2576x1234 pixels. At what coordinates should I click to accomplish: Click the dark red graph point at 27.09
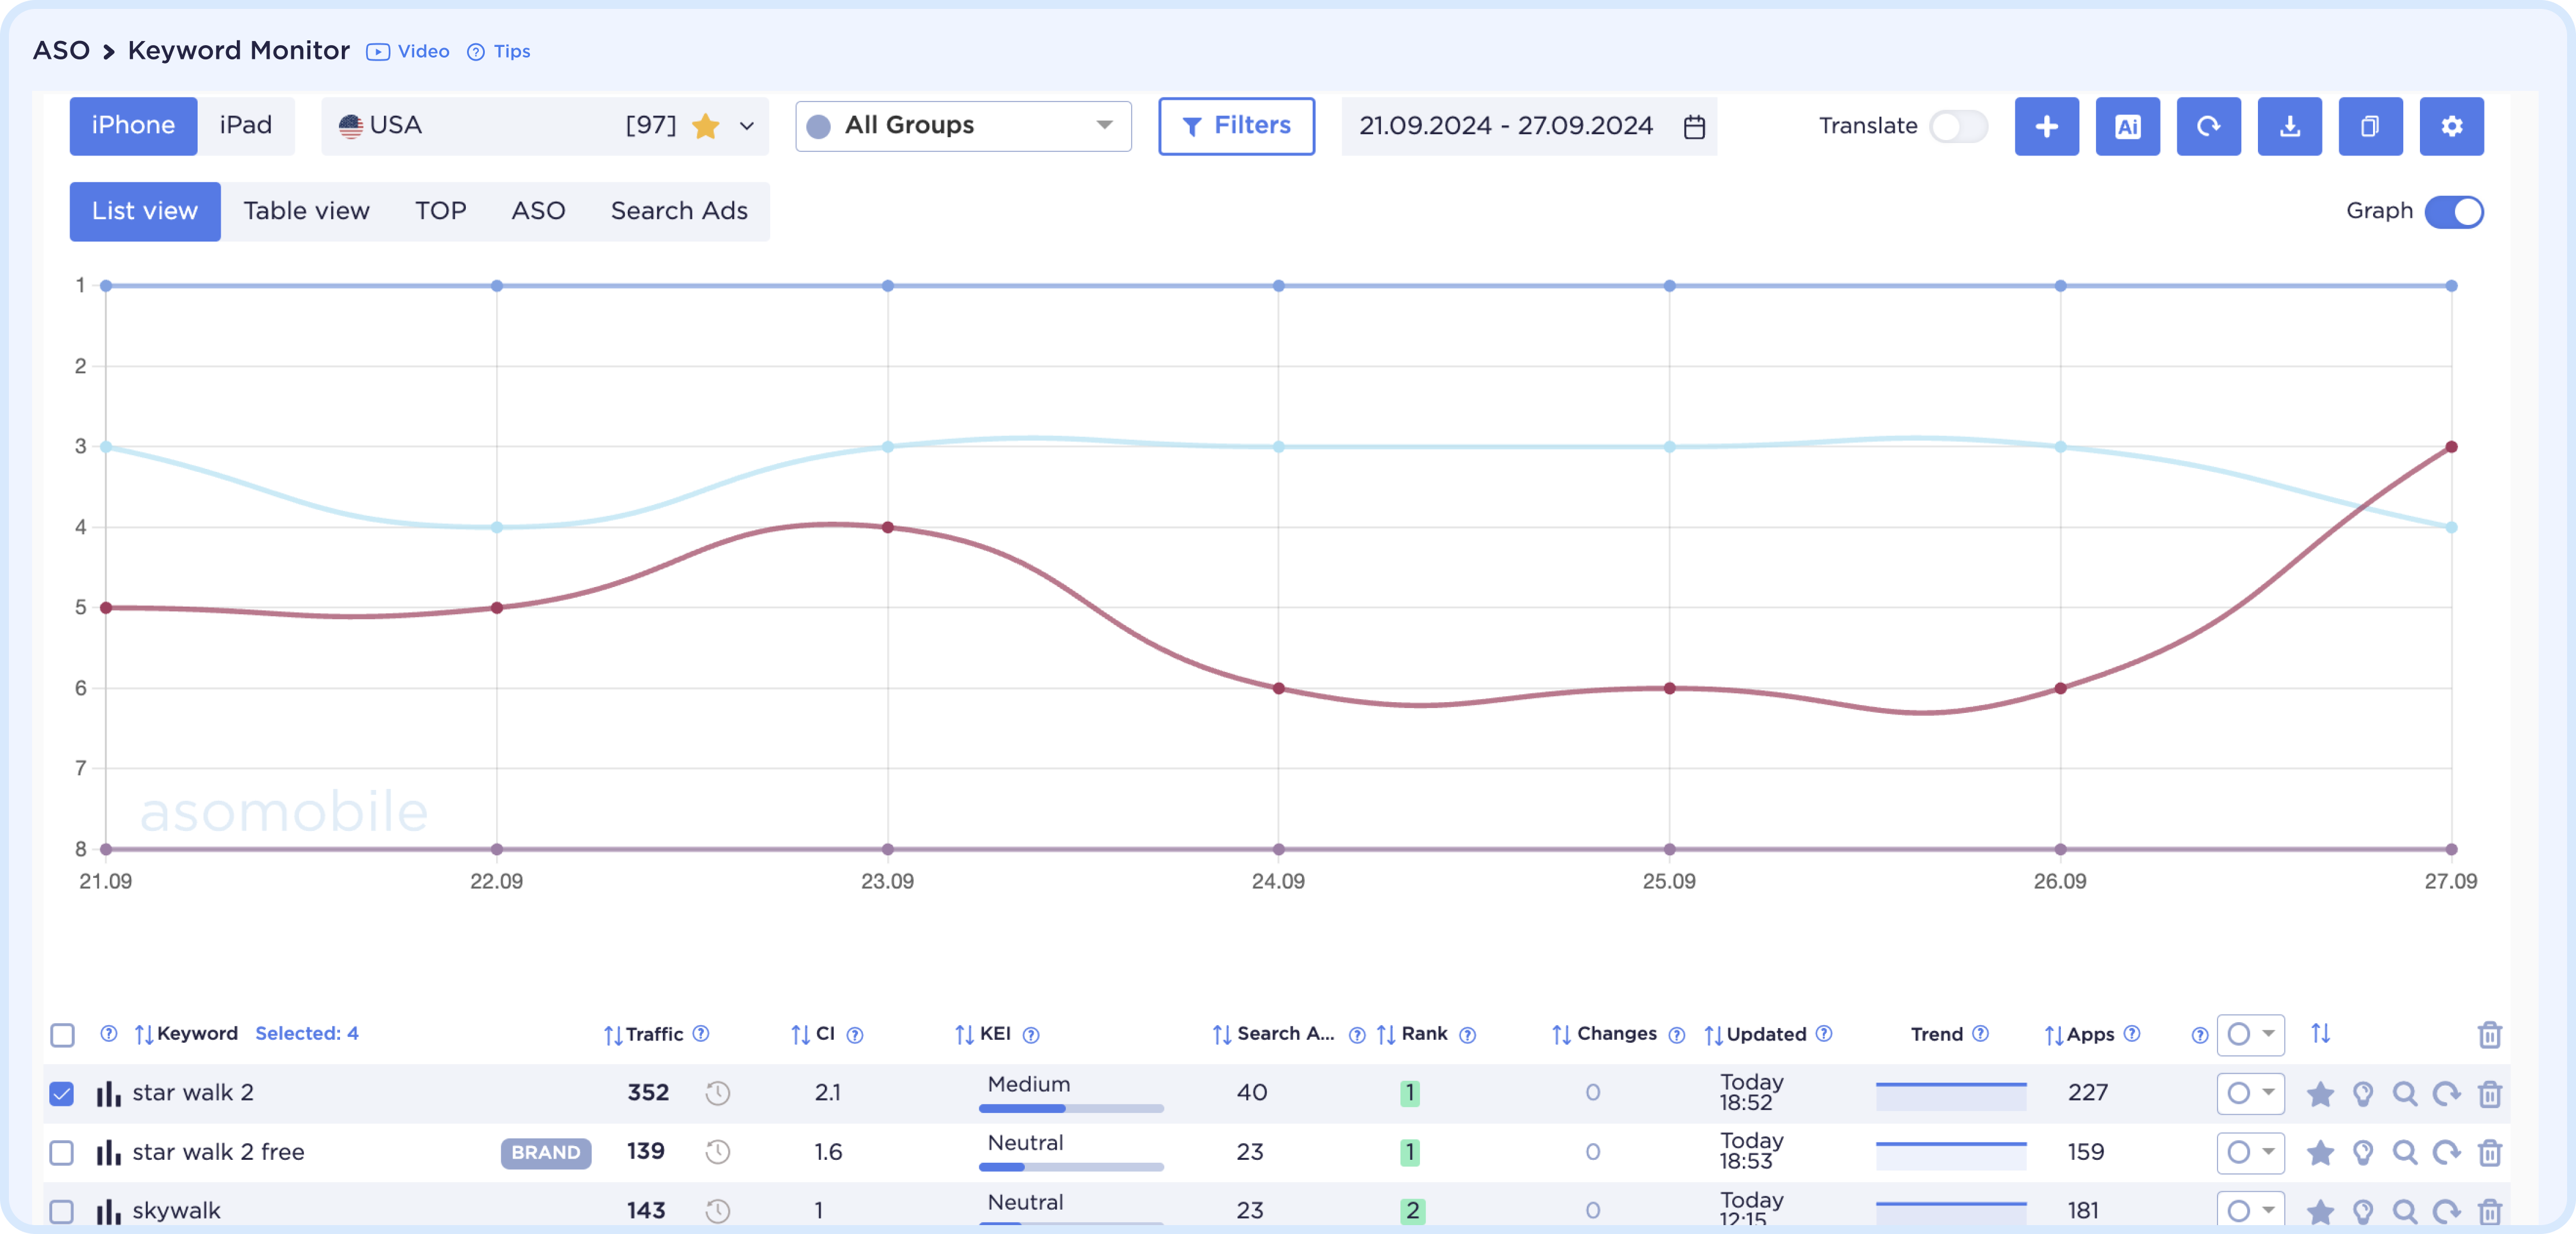tap(2451, 447)
